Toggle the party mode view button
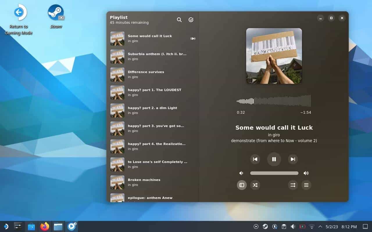Image resolution: width=372 pixels, height=232 pixels. pos(242,185)
